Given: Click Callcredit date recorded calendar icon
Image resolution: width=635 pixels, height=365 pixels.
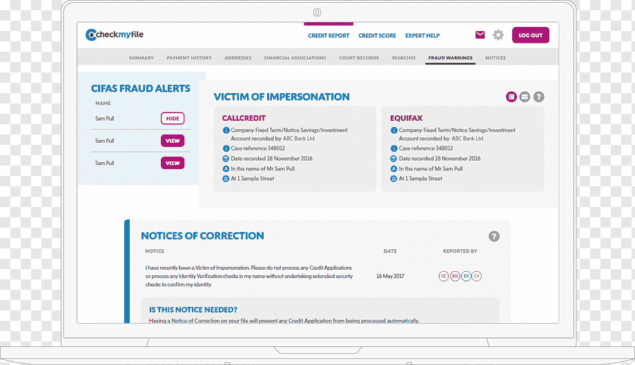Looking at the screenshot, I should point(226,159).
